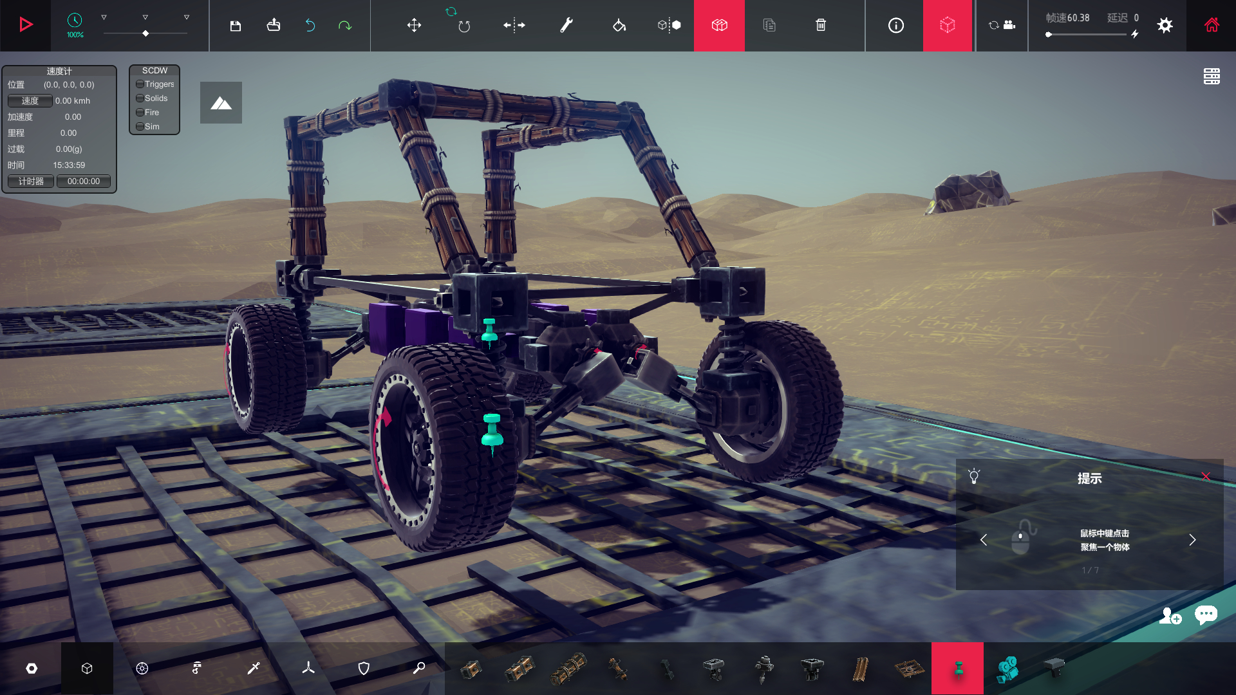Click the 00:00:00 timer display

coord(84,181)
